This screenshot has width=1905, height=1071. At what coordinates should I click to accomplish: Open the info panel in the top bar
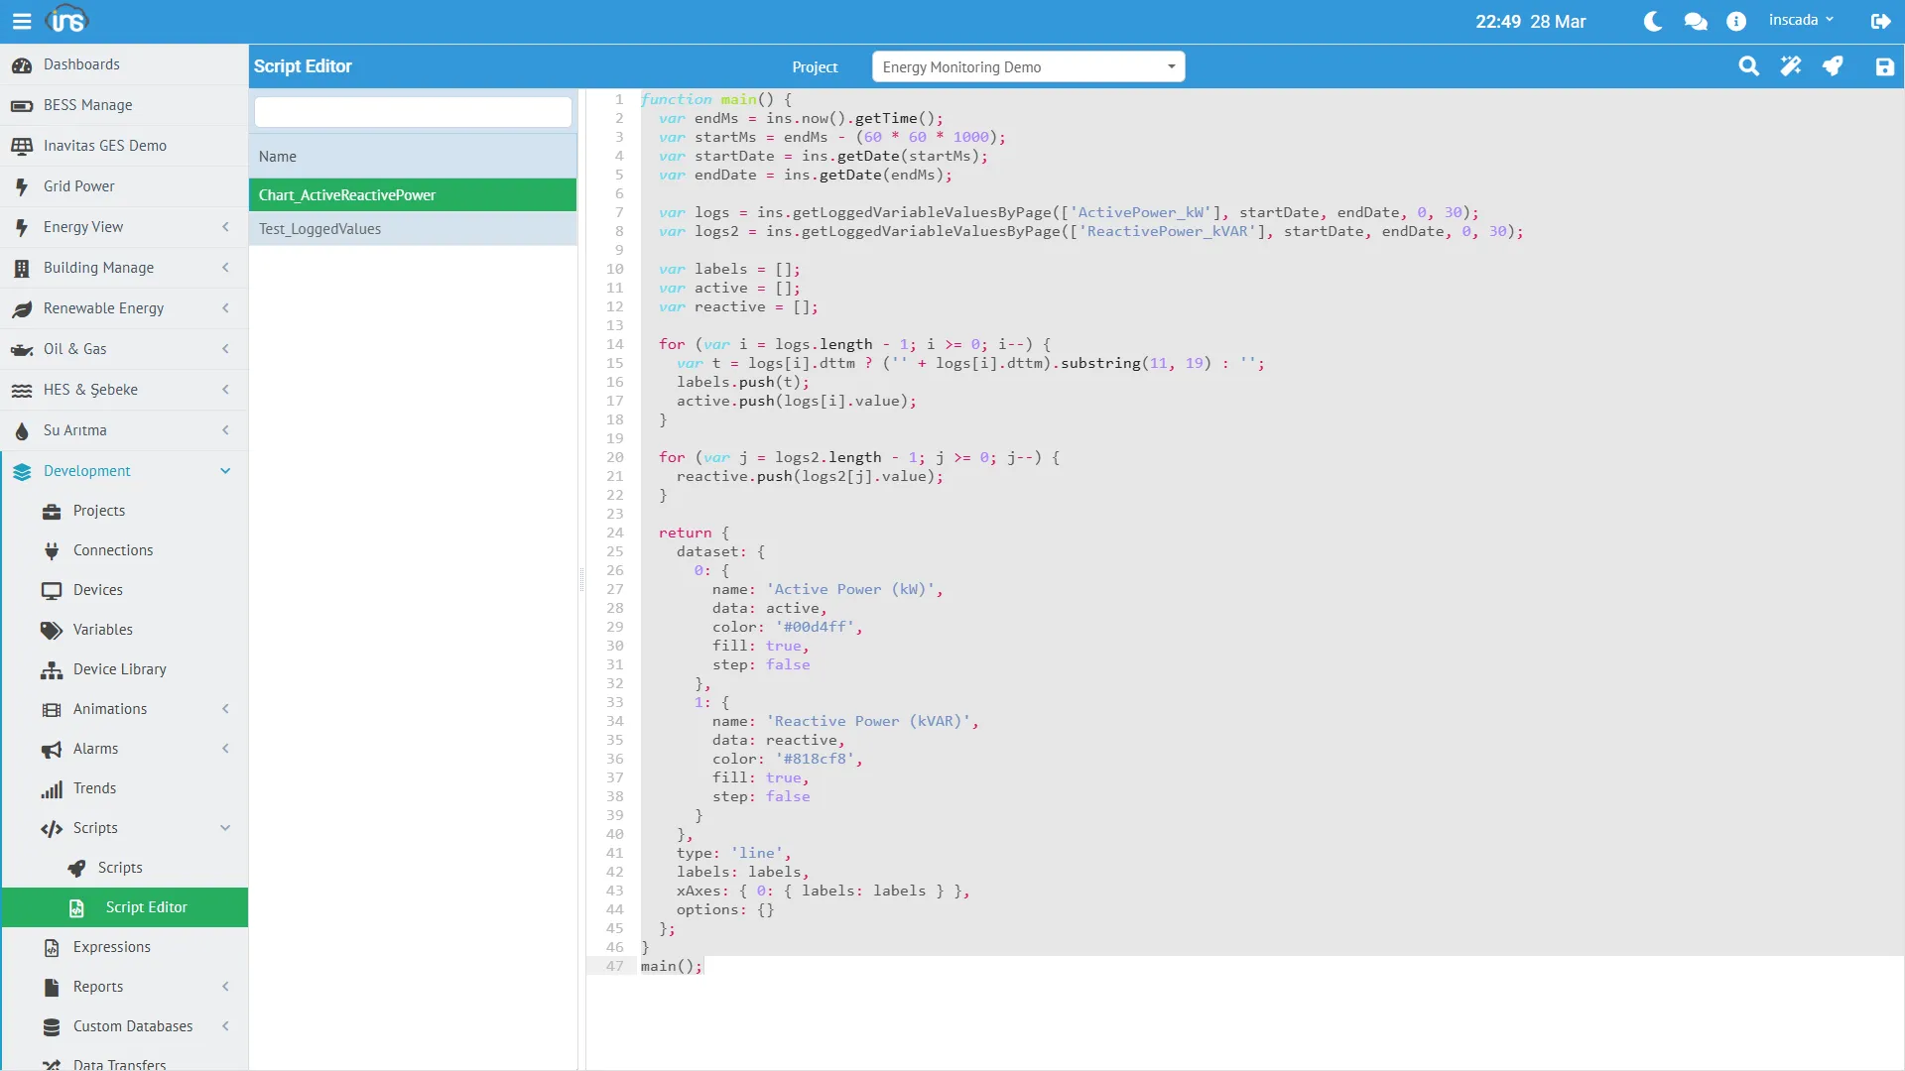(1737, 20)
